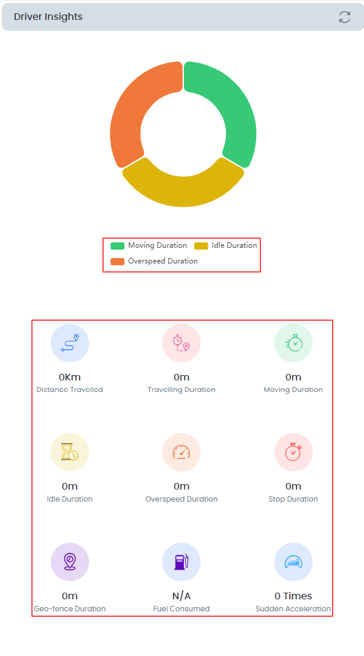Click the Fuel Consumed label

point(181,609)
